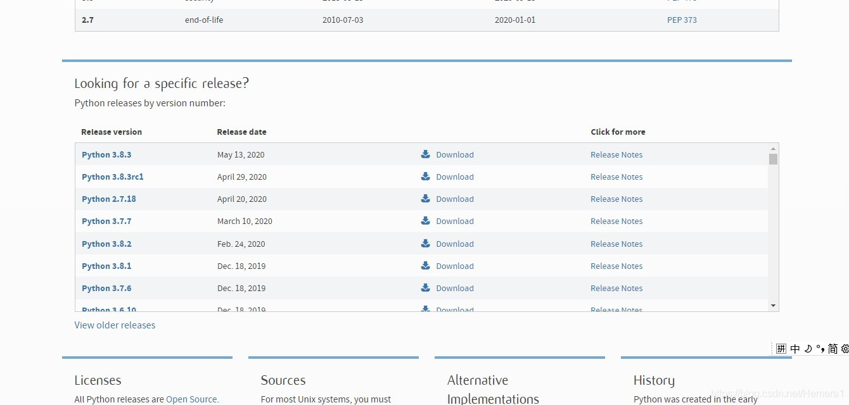Image resolution: width=849 pixels, height=405 pixels.
Task: Click the end-of-life status for 2.7
Action: (x=204, y=20)
